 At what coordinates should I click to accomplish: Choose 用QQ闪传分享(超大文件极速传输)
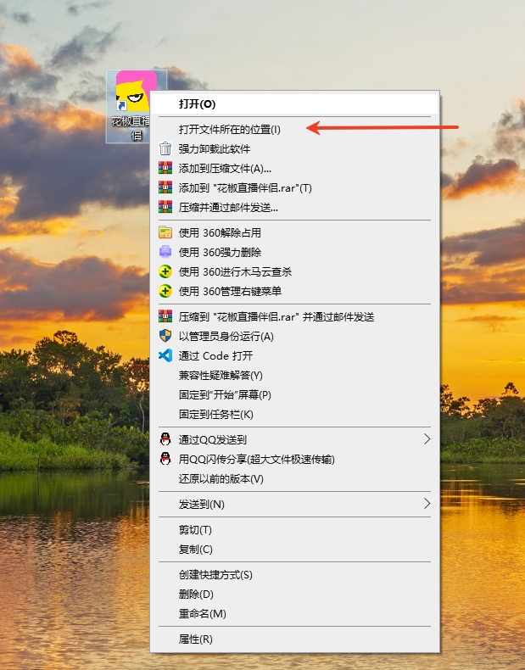[294, 460]
